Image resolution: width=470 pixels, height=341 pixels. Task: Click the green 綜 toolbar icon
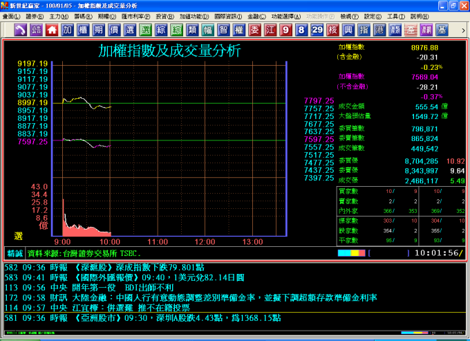[x=176, y=30]
